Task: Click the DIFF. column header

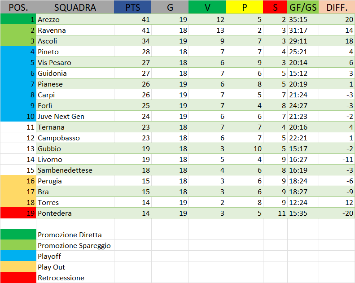Action: [x=337, y=7]
